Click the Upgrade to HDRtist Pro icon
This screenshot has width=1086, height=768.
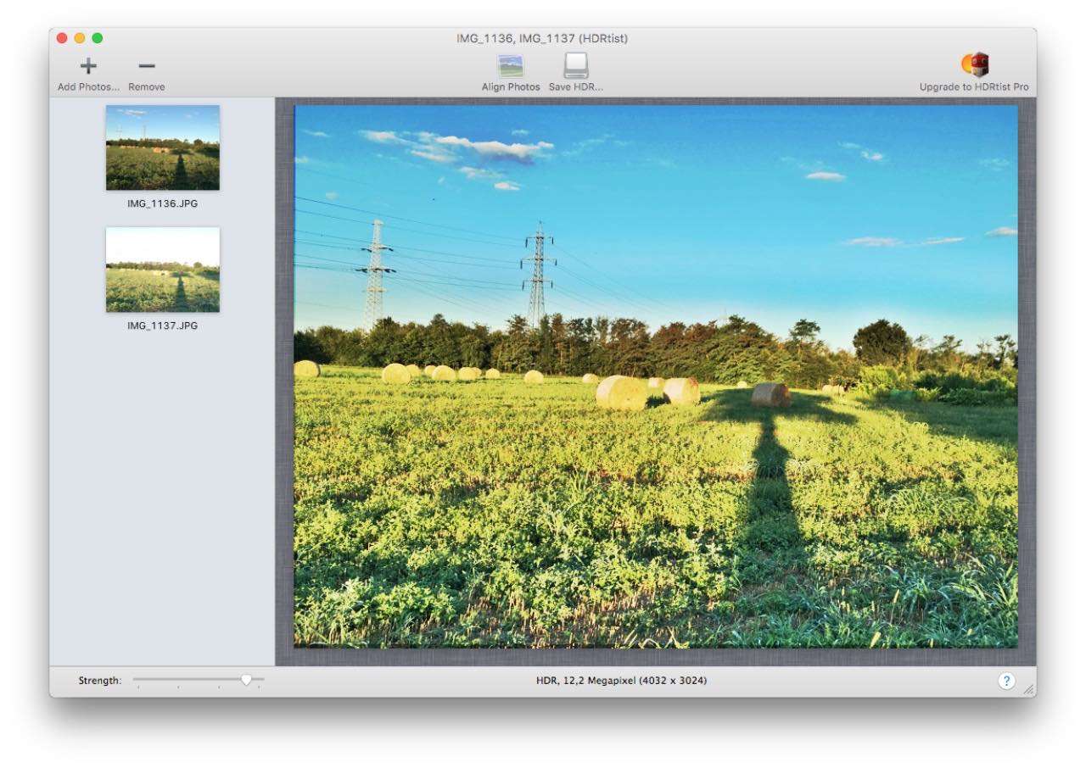pos(974,64)
